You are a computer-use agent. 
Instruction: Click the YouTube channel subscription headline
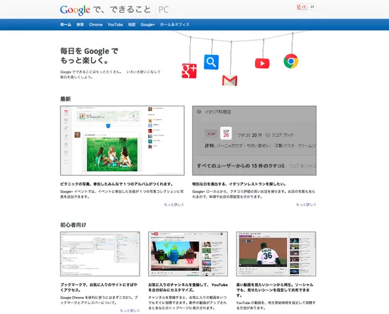[x=188, y=288]
